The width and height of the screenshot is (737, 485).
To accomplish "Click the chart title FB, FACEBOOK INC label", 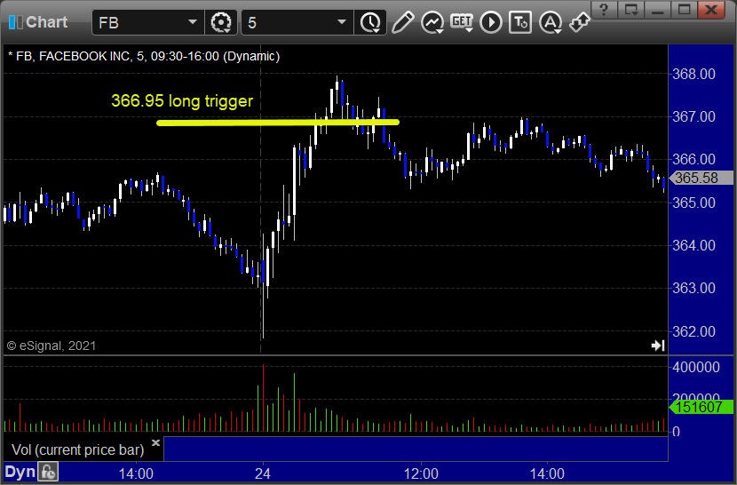I will tap(144, 57).
